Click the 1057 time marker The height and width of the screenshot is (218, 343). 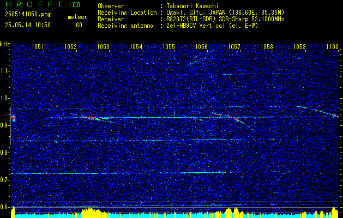234,46
